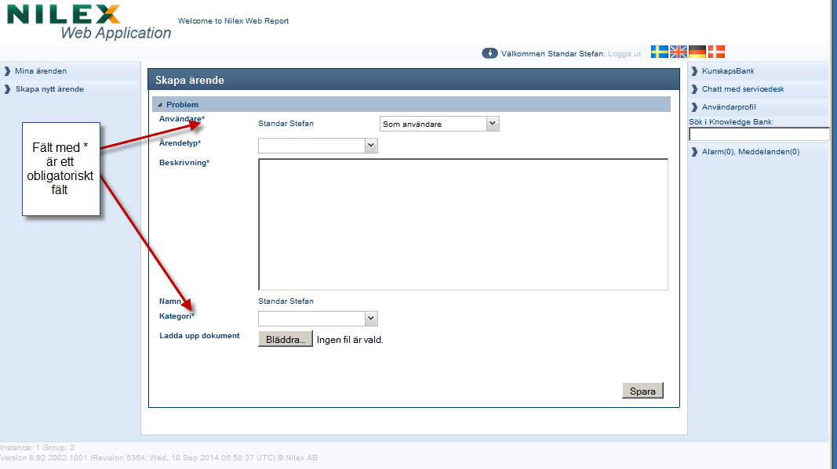
Task: Click the arrow icon beside Användarprofil
Action: (x=694, y=107)
